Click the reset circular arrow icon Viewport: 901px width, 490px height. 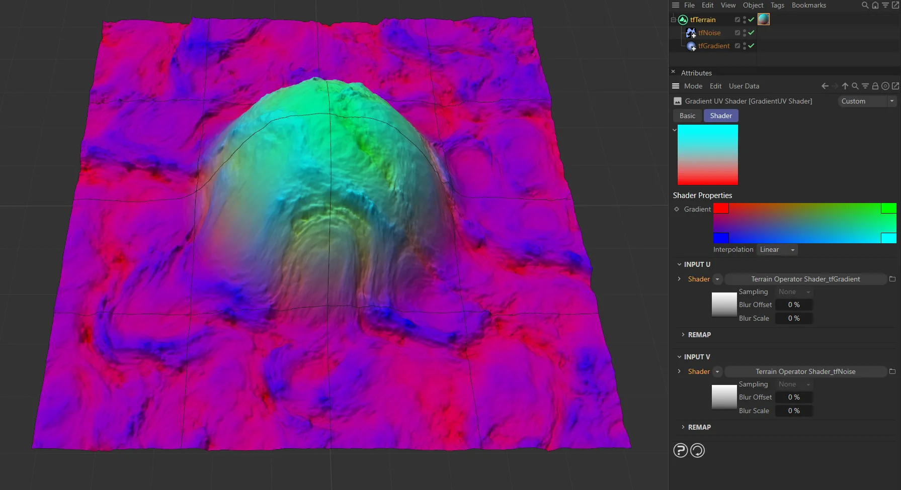[x=697, y=450]
